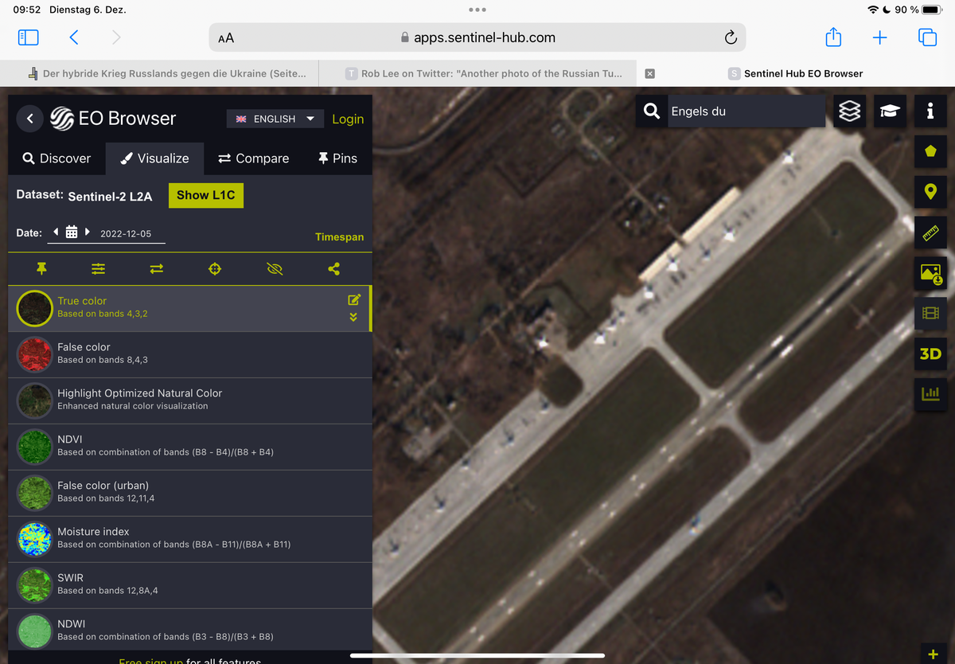Viewport: 955px width, 664px height.
Task: Switch to the Compare tab
Action: [x=253, y=158]
